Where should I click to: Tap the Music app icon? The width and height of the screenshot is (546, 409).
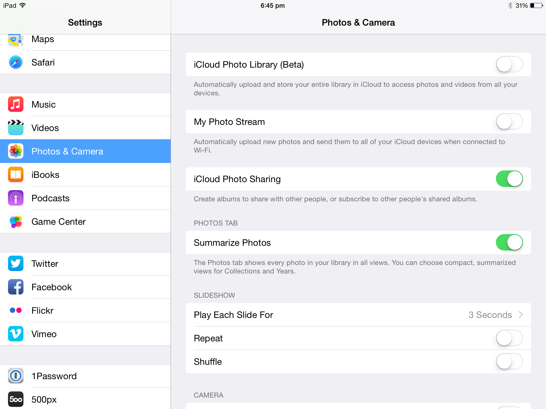click(16, 104)
